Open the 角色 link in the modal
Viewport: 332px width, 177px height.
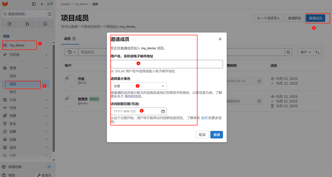[128, 96]
